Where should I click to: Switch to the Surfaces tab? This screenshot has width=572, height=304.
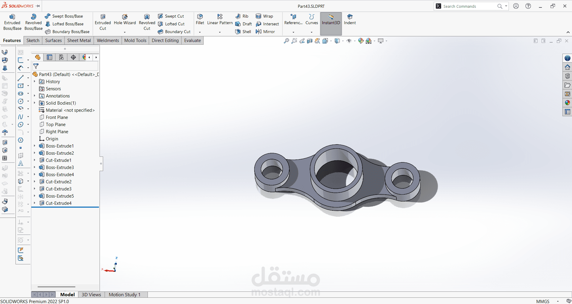[53, 41]
